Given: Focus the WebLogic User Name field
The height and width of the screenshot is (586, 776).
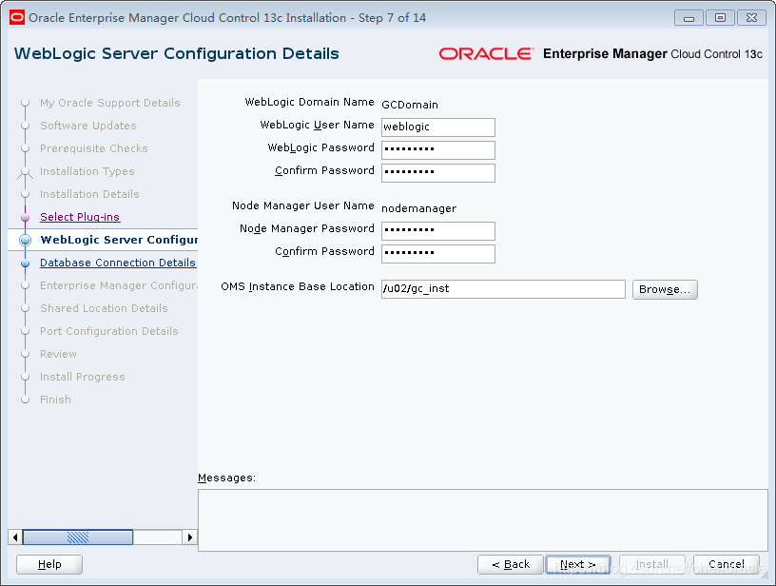Looking at the screenshot, I should click(x=438, y=127).
